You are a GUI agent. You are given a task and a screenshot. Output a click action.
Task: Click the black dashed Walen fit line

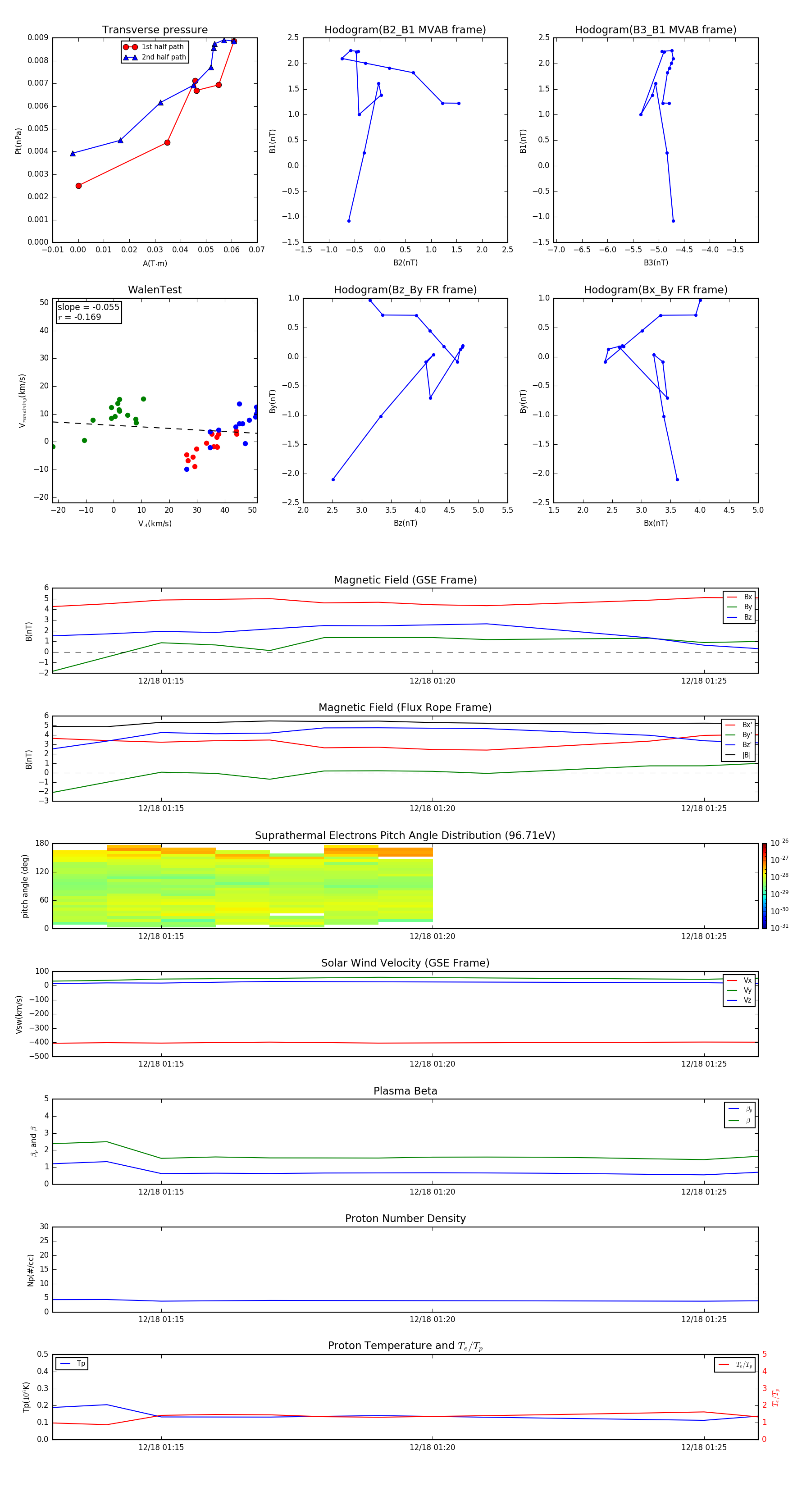[x=155, y=428]
